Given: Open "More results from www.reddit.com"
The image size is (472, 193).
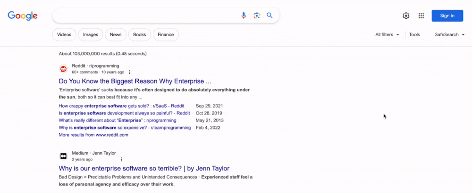Looking at the screenshot, I should click(x=93, y=135).
